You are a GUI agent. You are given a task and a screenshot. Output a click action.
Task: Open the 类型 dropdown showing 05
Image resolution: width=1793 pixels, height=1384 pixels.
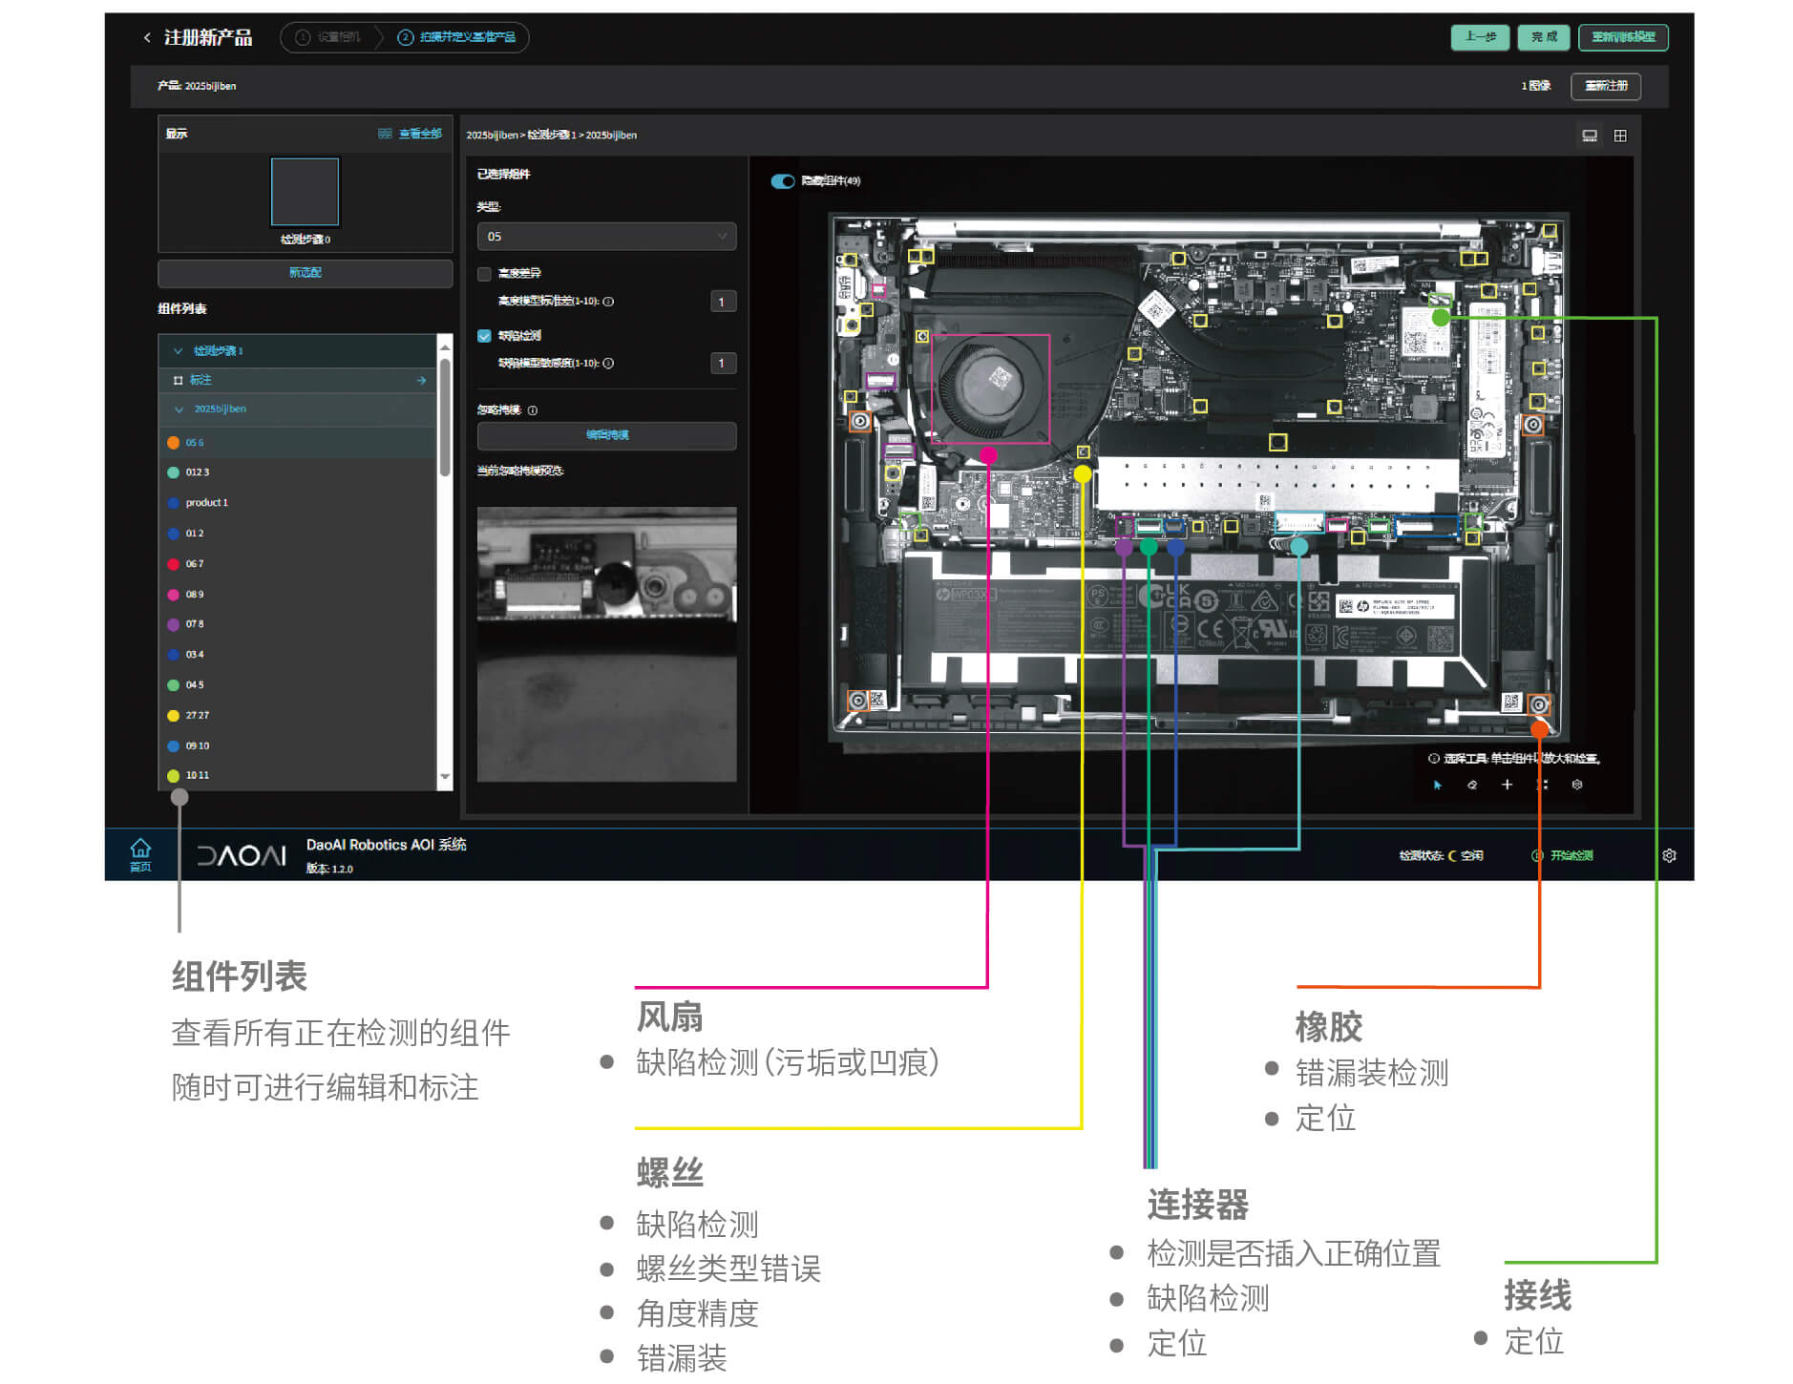[606, 237]
